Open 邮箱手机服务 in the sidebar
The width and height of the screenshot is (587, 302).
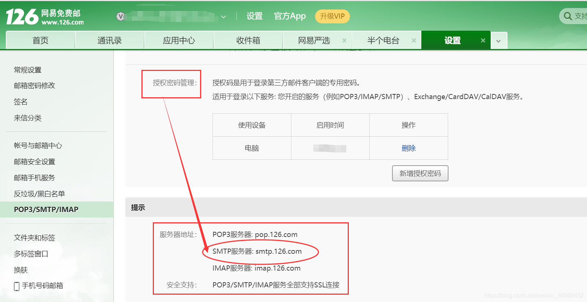[34, 178]
